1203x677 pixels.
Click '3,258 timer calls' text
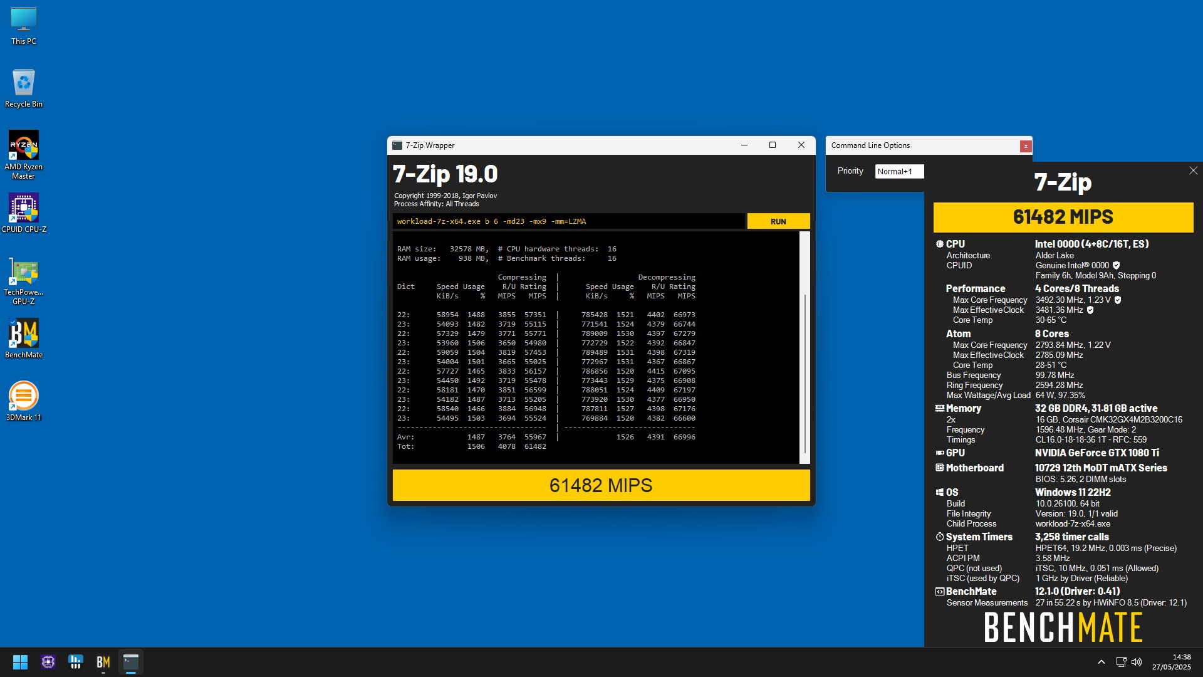(x=1071, y=537)
